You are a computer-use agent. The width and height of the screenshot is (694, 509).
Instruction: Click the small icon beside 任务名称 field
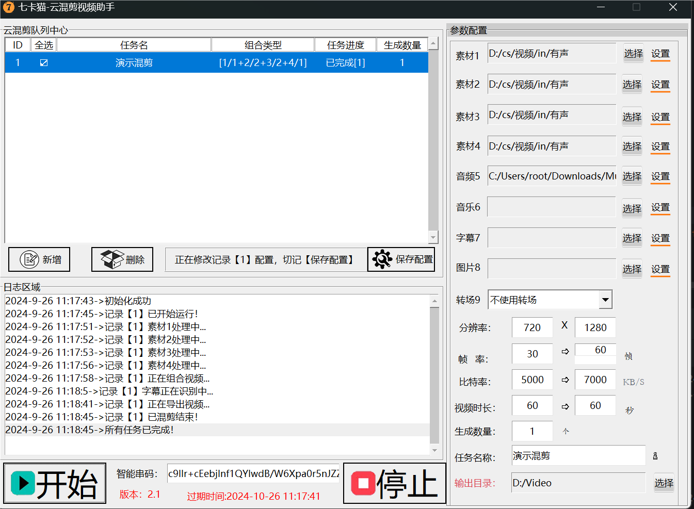coord(655,456)
